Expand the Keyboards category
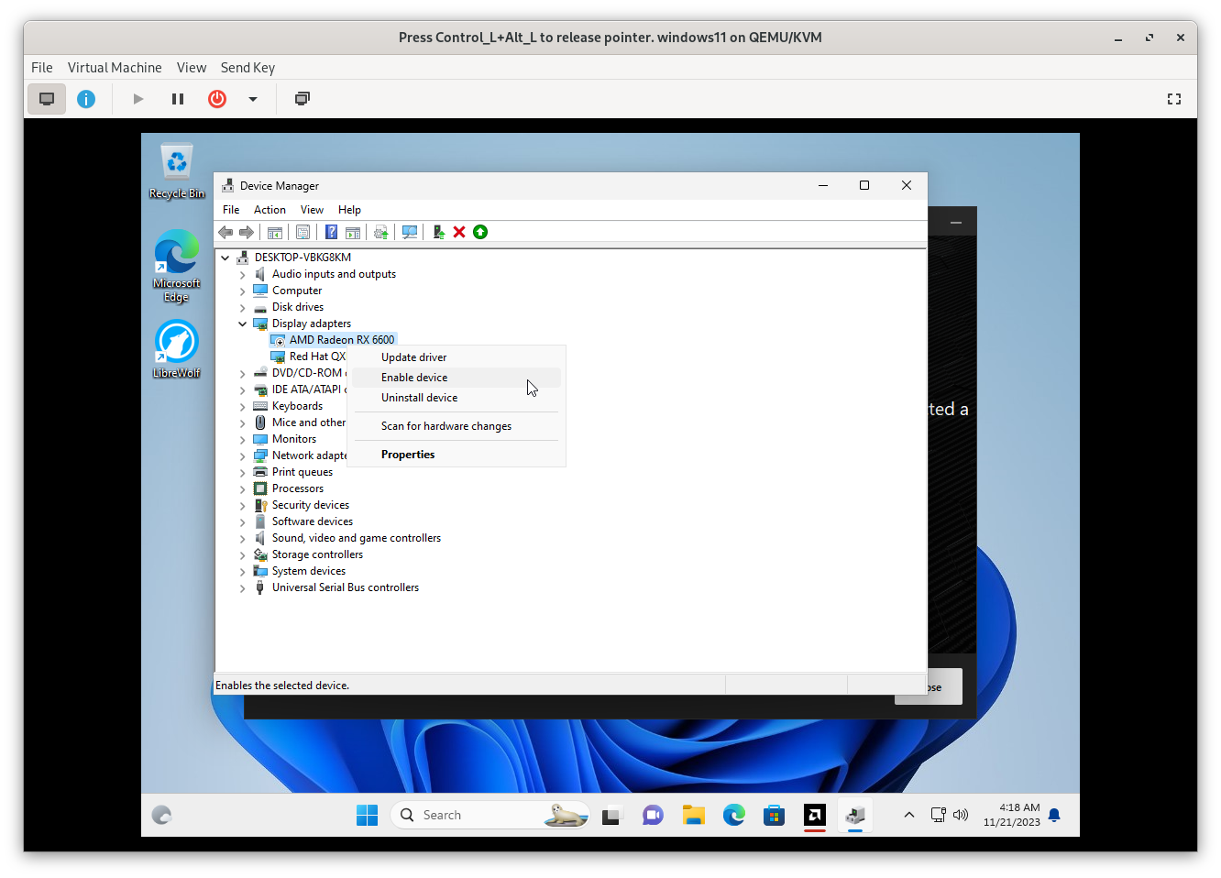Viewport: 1221px width, 878px height. pyautogui.click(x=243, y=406)
